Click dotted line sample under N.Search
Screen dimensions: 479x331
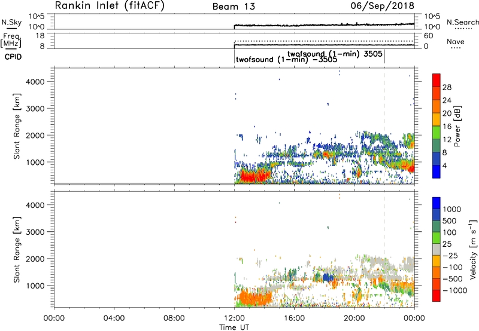click(x=463, y=29)
